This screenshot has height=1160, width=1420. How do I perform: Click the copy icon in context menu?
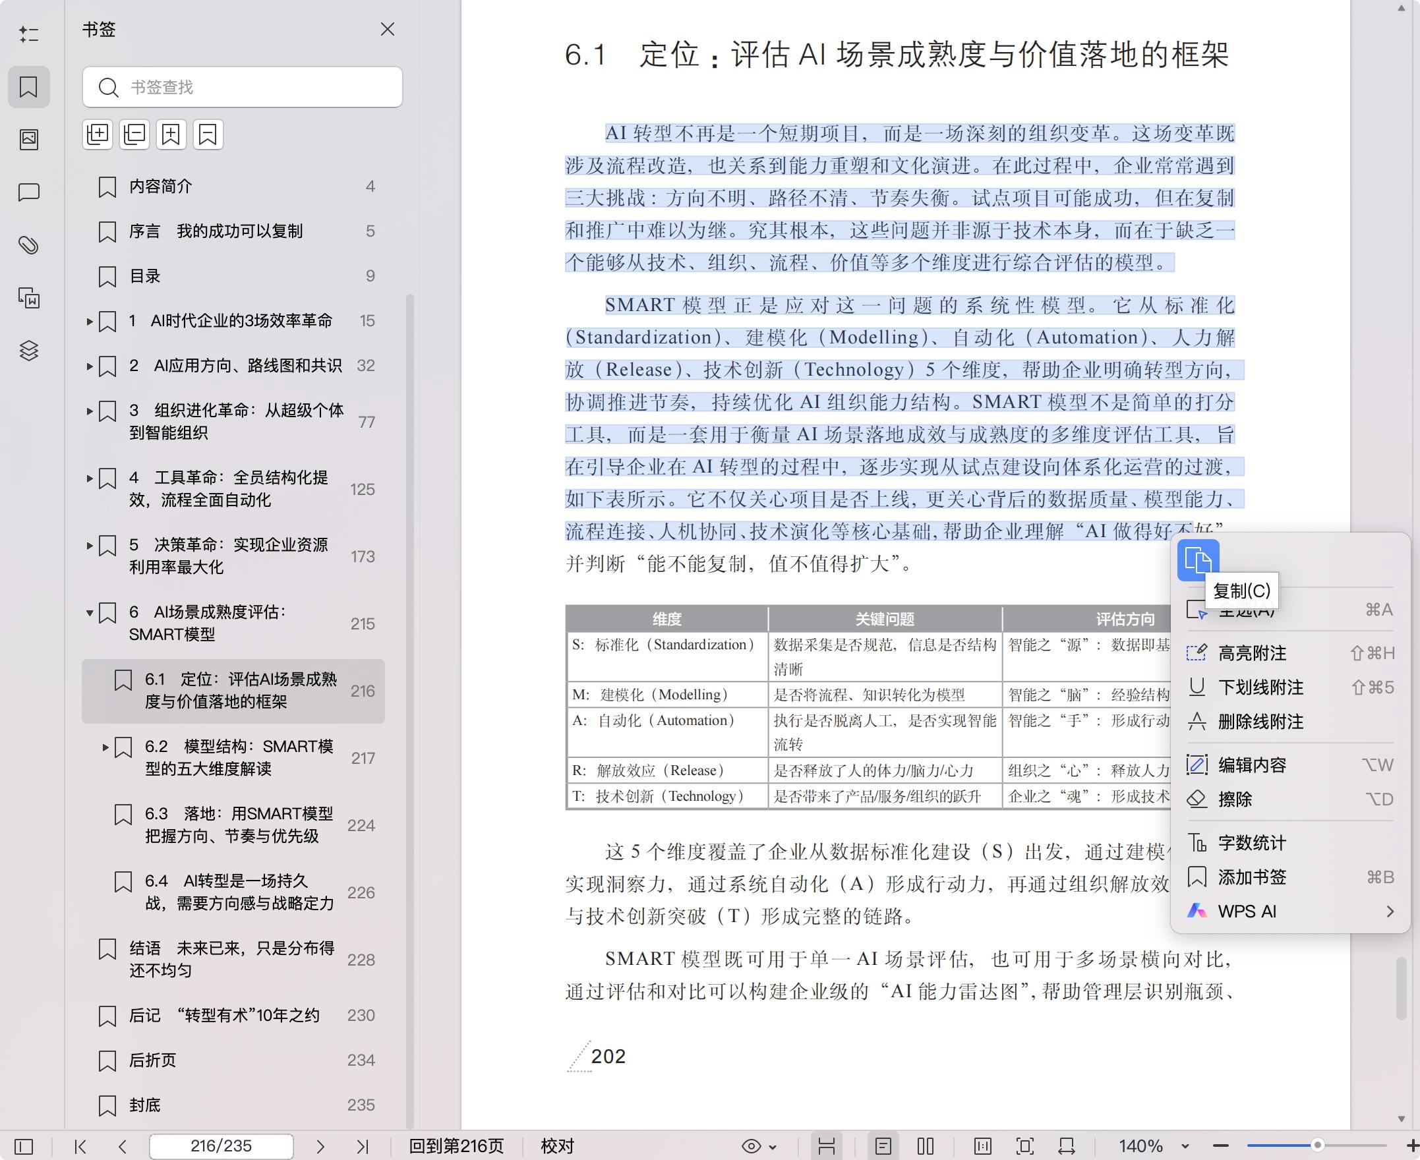tap(1198, 560)
